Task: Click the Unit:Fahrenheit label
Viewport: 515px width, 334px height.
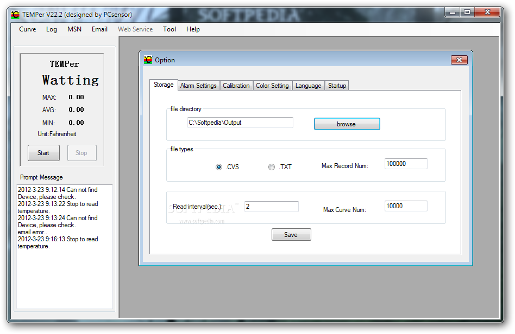Action: [57, 134]
